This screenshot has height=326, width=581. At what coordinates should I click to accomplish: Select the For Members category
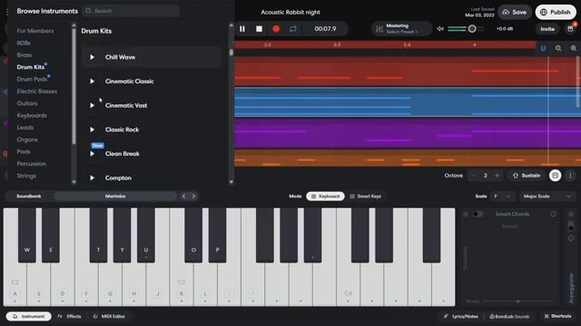pos(35,31)
